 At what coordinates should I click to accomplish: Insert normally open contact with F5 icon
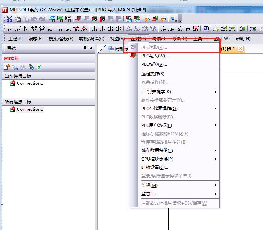click(x=10, y=29)
